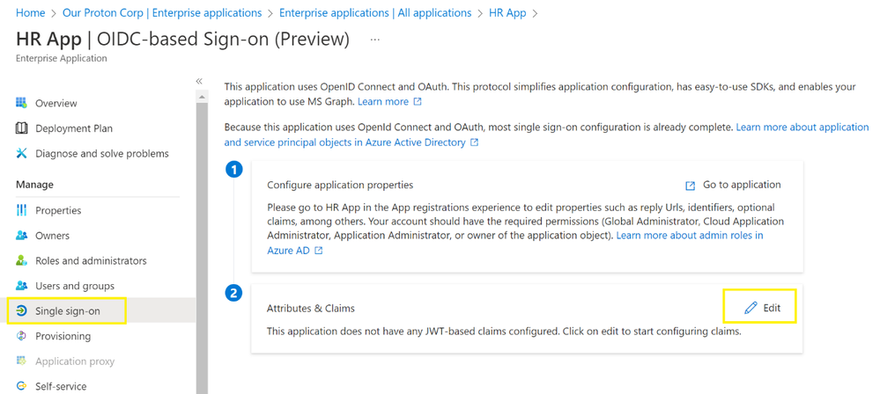This screenshot has width=880, height=394.
Task: Go to Our Proton Corp Enterprise applications breadcrumb
Action: pos(162,12)
